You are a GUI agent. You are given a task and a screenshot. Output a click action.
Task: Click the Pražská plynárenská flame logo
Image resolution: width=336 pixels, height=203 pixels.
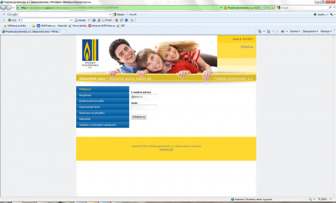tap(90, 50)
